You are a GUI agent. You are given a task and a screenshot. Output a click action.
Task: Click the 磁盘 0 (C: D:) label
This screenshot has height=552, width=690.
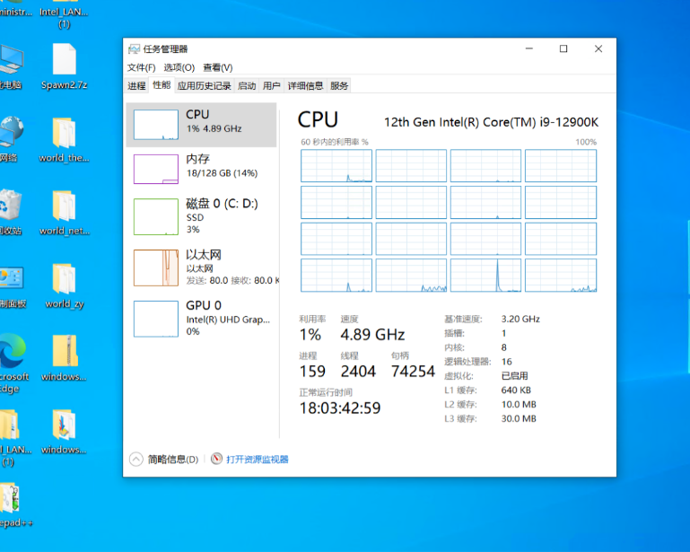coord(222,204)
